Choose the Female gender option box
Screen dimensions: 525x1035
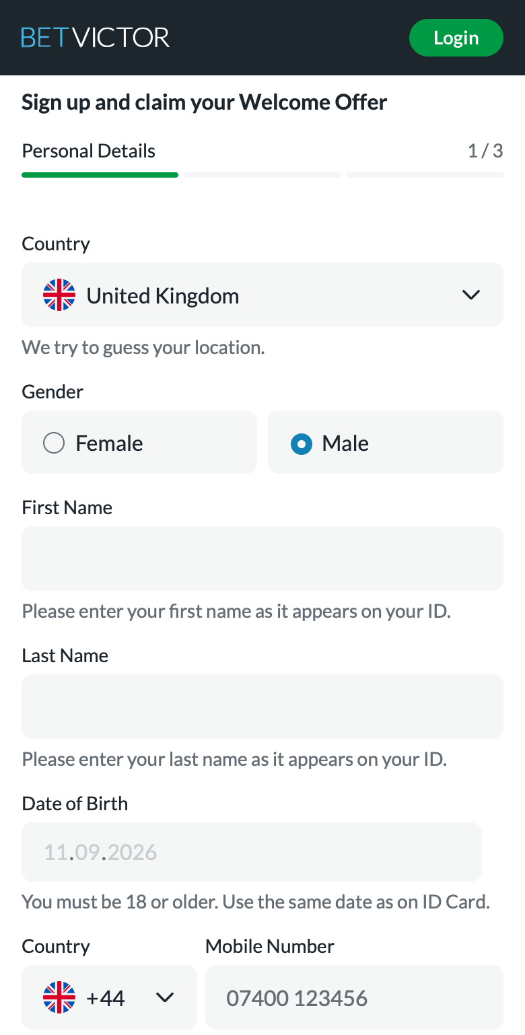[139, 442]
